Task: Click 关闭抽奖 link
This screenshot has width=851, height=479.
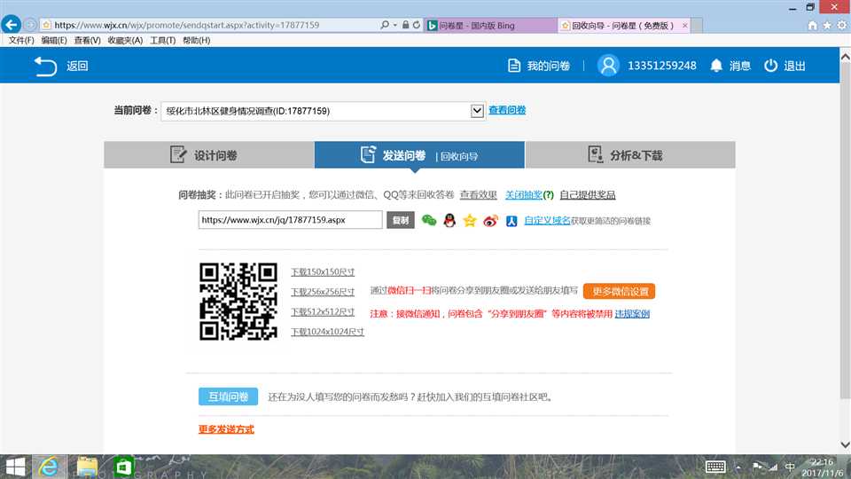Action: click(524, 195)
